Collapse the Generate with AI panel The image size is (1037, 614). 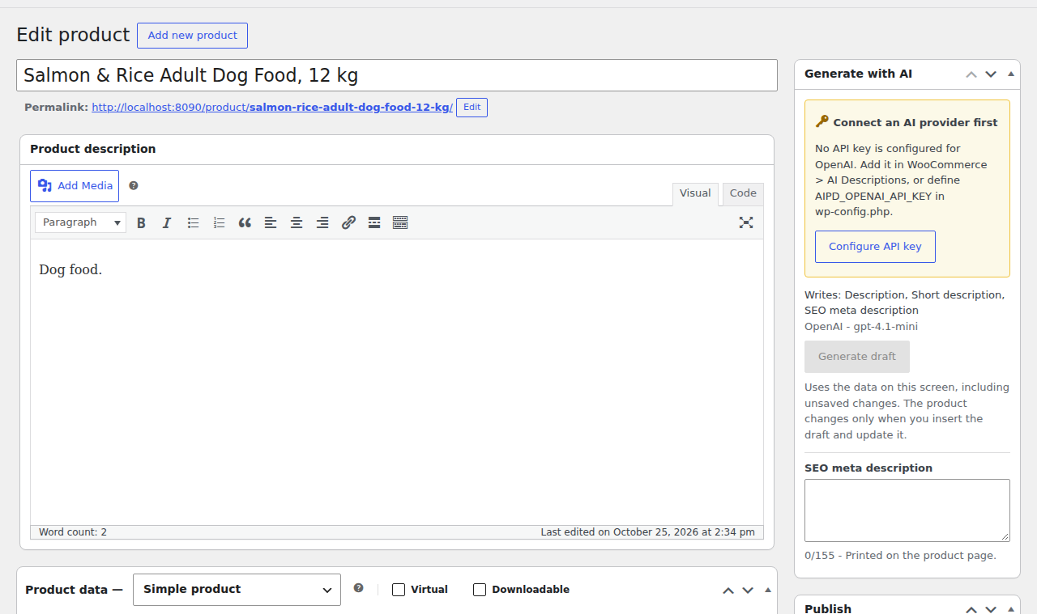(1011, 74)
